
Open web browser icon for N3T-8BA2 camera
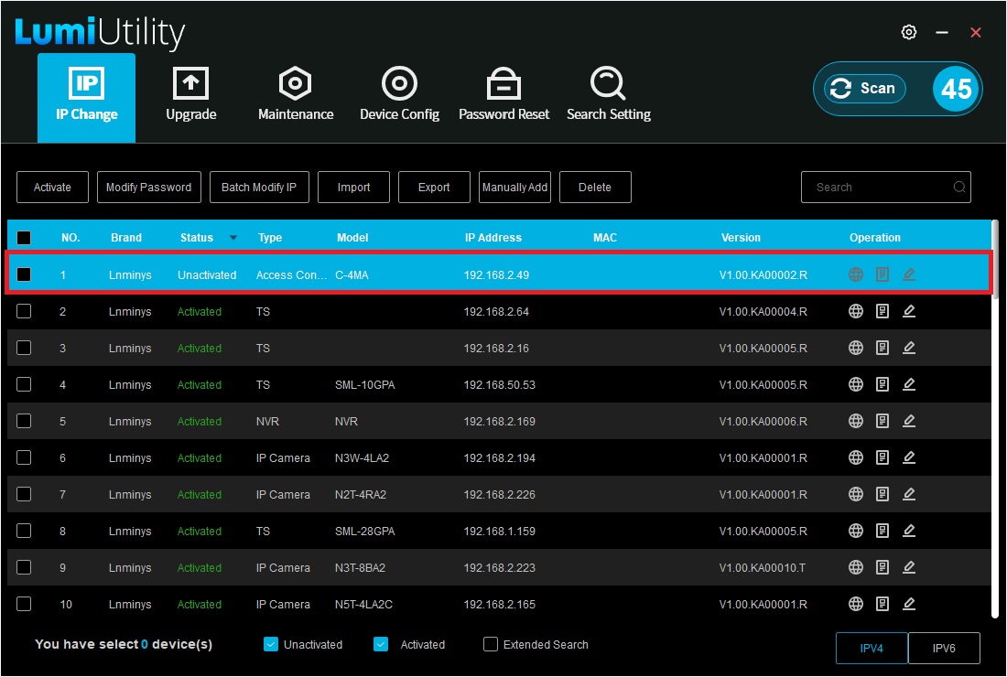coord(855,567)
